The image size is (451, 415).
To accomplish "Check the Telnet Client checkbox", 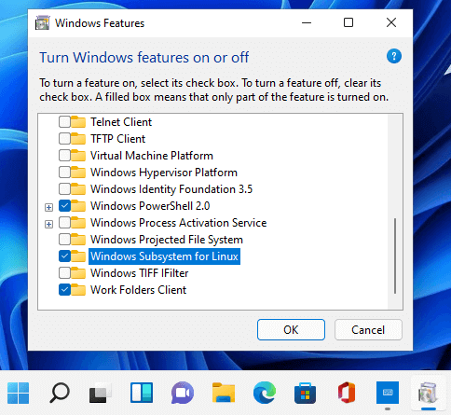I will 64,122.
